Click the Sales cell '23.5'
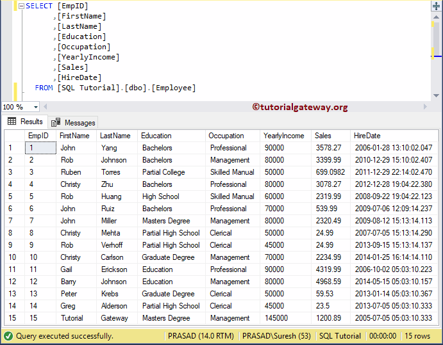The image size is (443, 345). 331,306
